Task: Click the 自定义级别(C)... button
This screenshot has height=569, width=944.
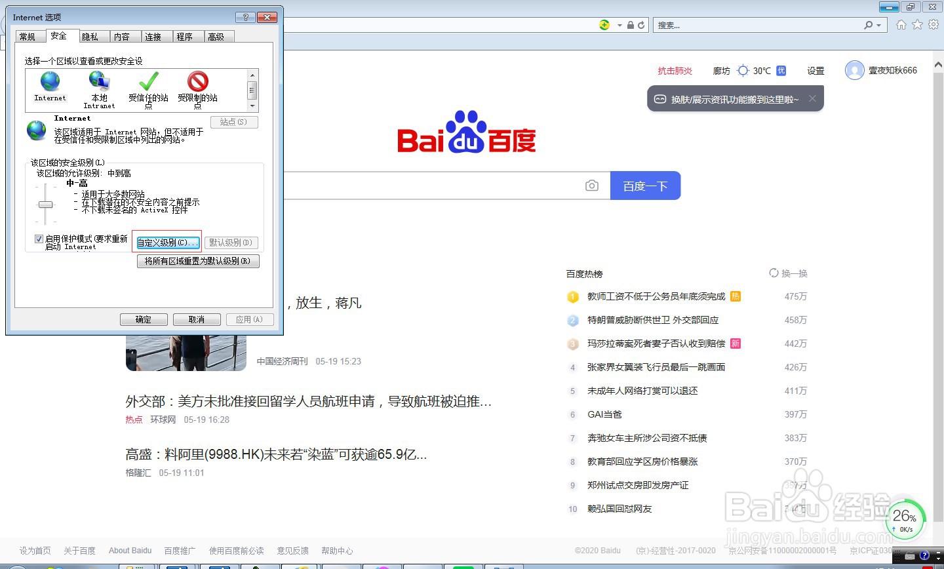Action: point(167,243)
